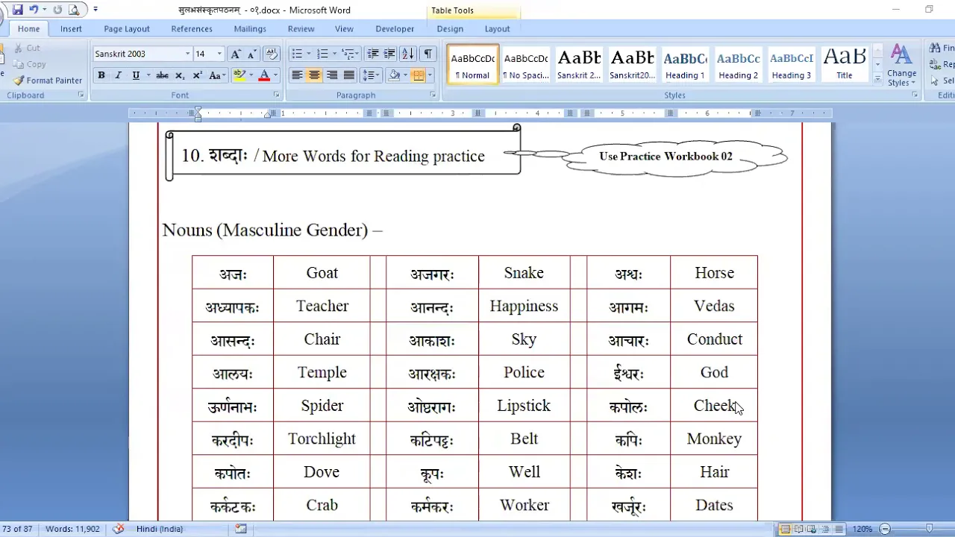Click the red font color button
Viewport: 955px width, 537px height.
click(x=263, y=75)
